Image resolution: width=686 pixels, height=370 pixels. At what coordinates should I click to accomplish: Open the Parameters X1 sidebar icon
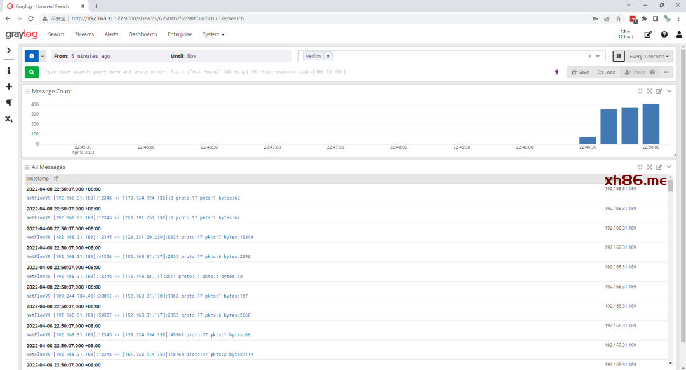pos(9,119)
